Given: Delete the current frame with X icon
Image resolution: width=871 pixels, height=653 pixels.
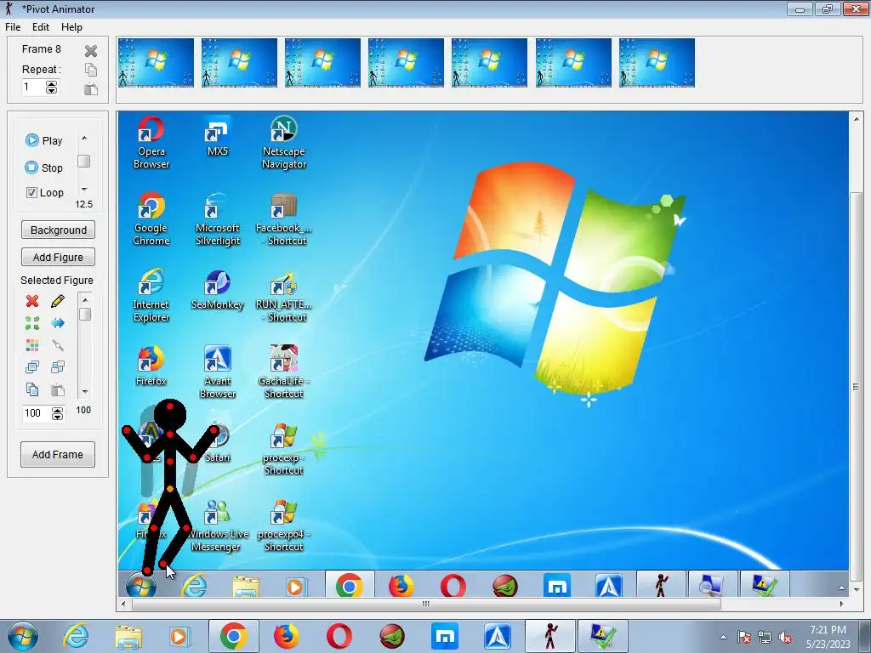Looking at the screenshot, I should [91, 51].
